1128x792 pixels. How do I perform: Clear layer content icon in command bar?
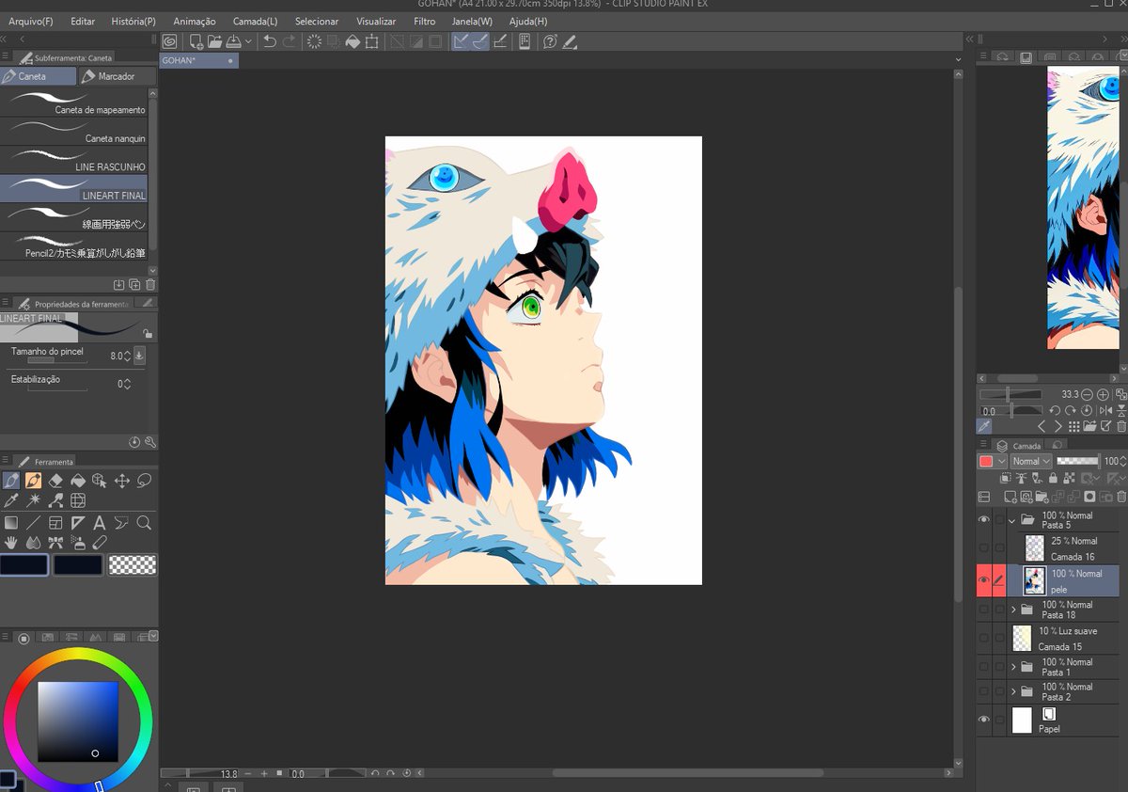coord(314,41)
